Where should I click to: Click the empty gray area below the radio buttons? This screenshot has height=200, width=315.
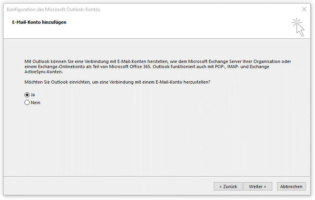158,139
